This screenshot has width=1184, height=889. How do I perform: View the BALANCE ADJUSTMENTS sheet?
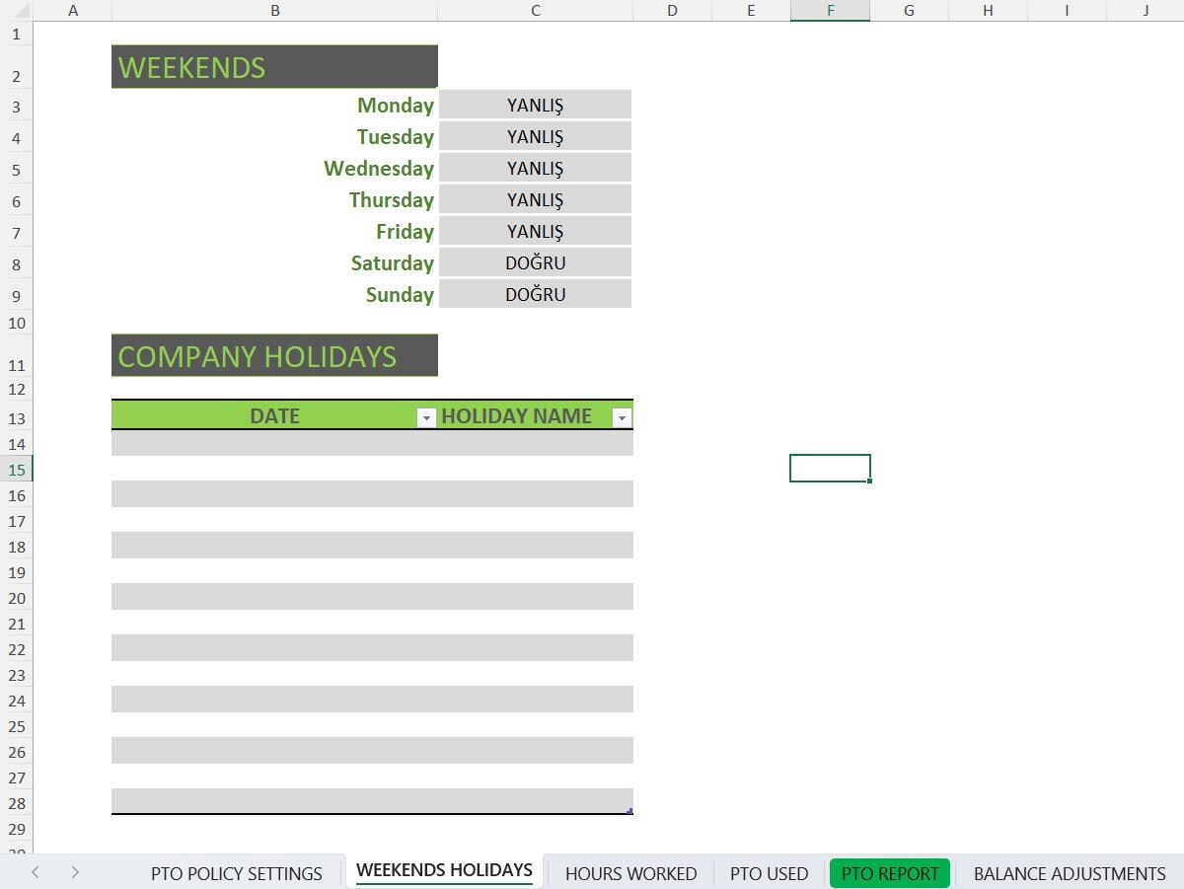click(x=1070, y=872)
